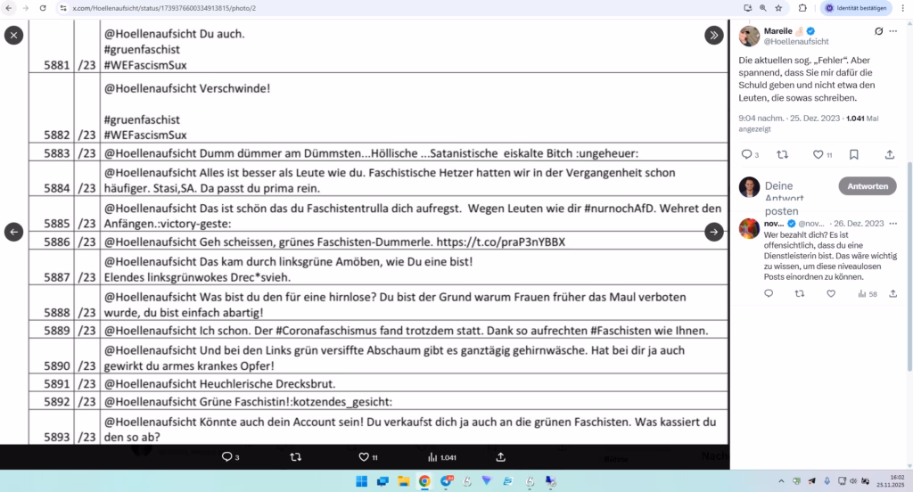Close the photo viewer with the X button
The image size is (913, 492).
(x=13, y=35)
